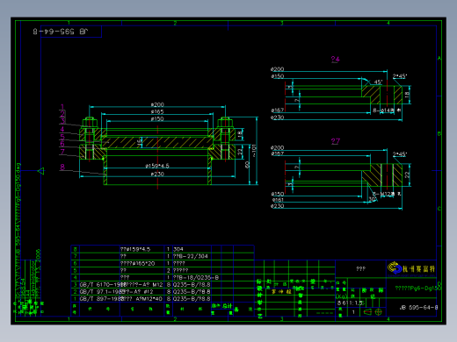
Task: Select the JB 595-64-8 drawing number in title block
Action: point(418,308)
